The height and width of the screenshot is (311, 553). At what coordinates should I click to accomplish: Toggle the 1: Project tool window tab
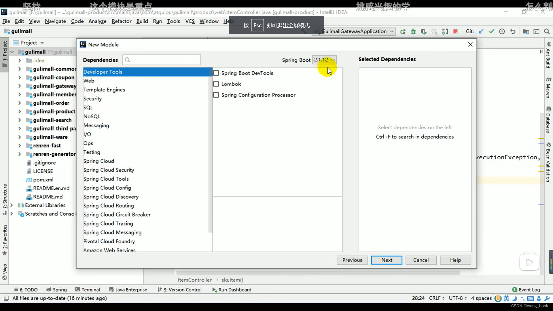[x=5, y=54]
